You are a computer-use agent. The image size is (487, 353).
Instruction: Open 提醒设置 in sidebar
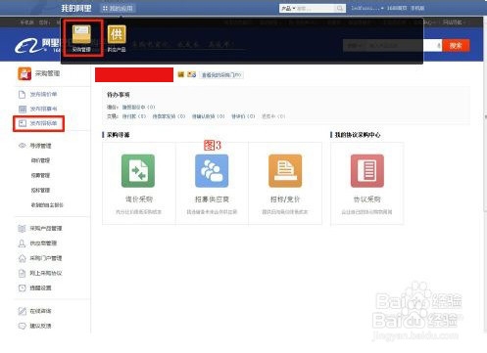[40, 288]
